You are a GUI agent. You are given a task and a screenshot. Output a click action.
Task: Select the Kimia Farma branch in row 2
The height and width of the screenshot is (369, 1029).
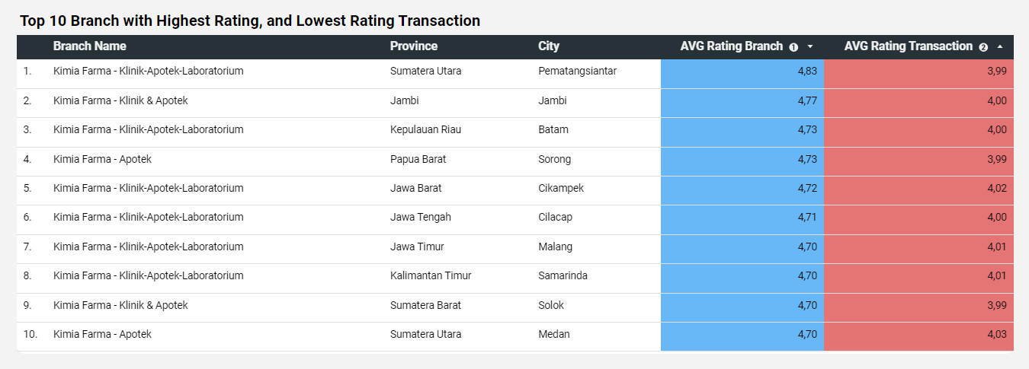[120, 101]
